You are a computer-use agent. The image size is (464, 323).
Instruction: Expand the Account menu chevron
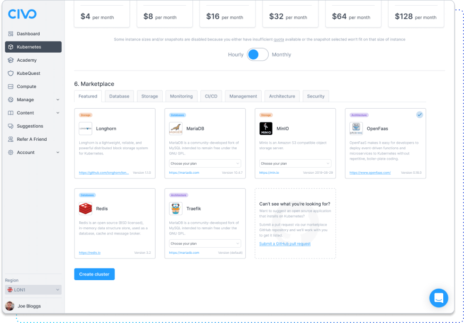[x=58, y=153]
